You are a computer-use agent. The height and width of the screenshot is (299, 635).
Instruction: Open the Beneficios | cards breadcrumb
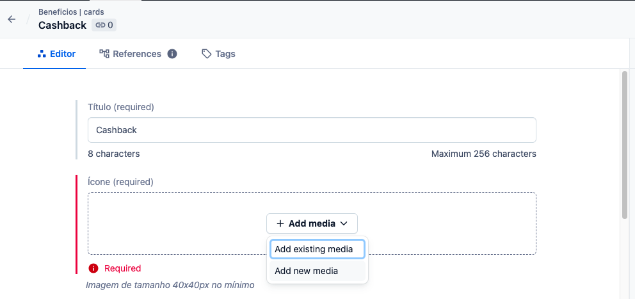(71, 12)
